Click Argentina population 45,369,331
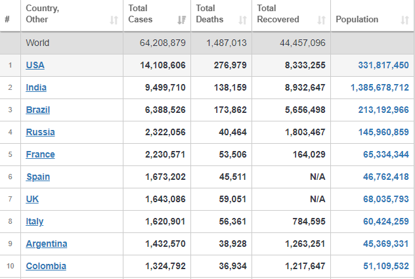 (386, 244)
